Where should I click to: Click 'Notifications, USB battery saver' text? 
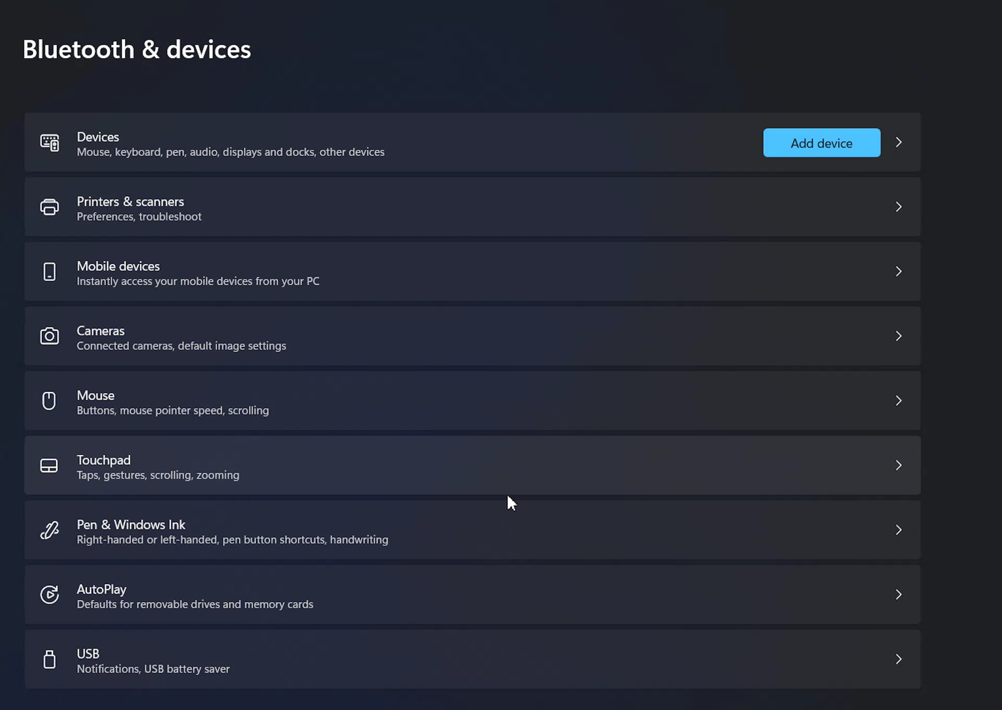pos(153,669)
